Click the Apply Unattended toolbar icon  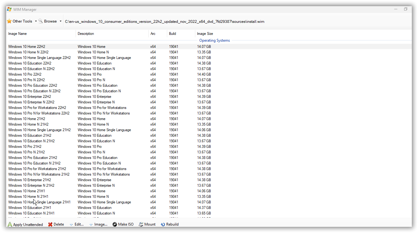point(10,224)
